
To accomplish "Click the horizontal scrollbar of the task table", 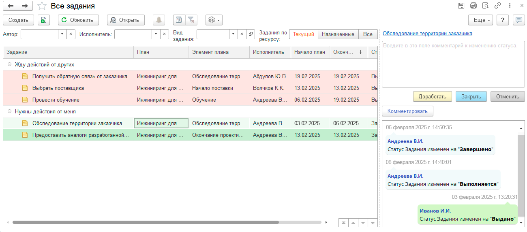I will pos(146,222).
